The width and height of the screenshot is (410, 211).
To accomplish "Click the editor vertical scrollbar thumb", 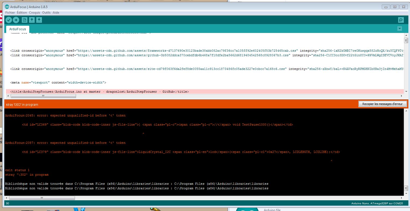I will pos(406,40).
